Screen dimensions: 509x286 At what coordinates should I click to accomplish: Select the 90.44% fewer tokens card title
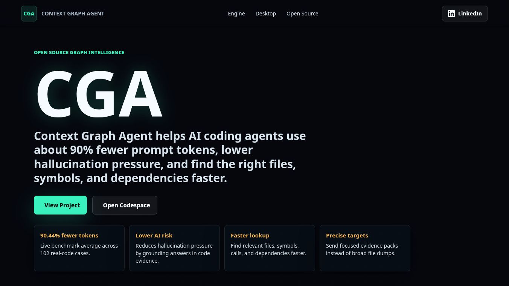pyautogui.click(x=69, y=236)
